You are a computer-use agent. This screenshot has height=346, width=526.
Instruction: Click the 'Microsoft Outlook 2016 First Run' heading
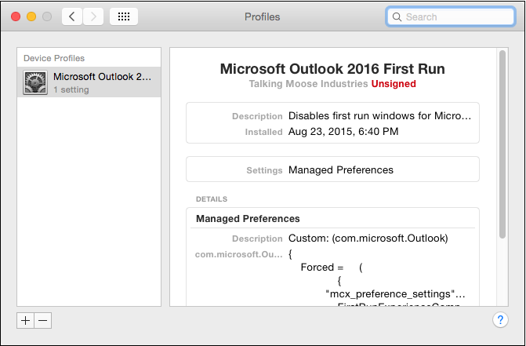point(332,69)
